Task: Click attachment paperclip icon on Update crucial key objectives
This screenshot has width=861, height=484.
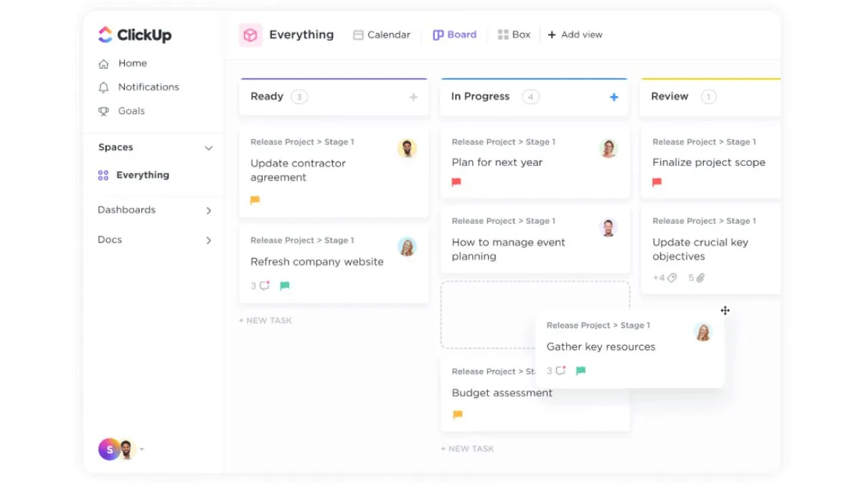Action: [700, 277]
